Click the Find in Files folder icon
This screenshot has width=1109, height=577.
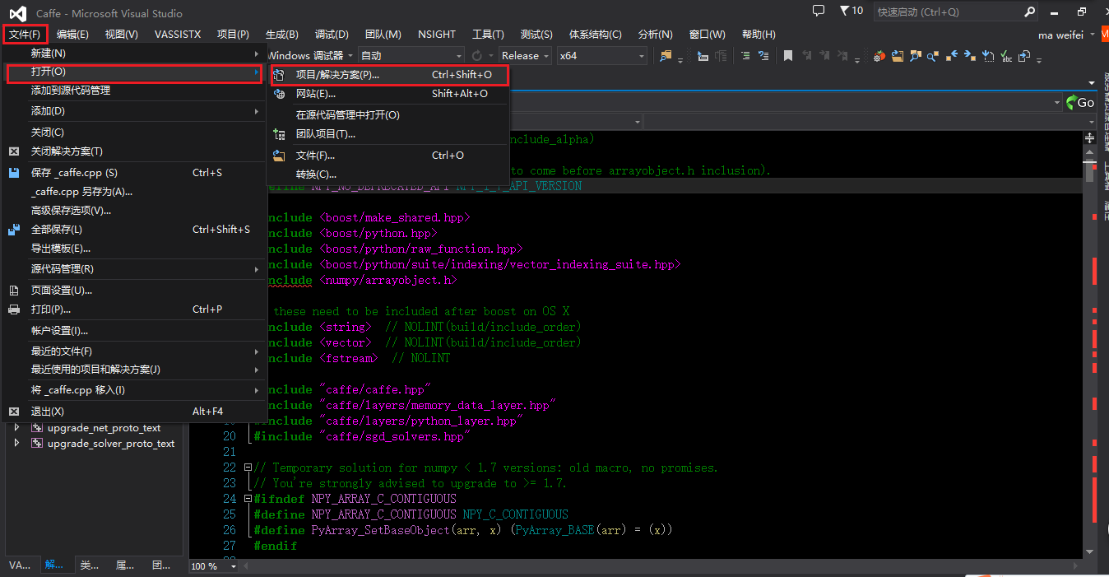click(666, 56)
